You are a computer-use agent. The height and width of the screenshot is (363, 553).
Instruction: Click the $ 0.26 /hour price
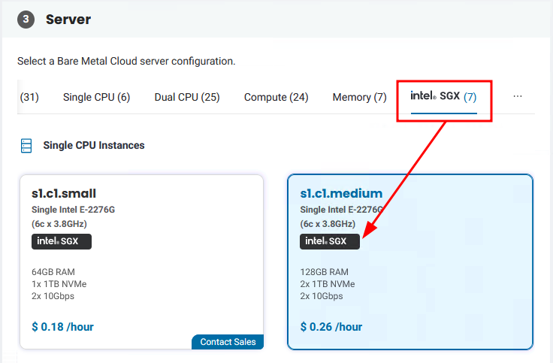click(x=331, y=327)
